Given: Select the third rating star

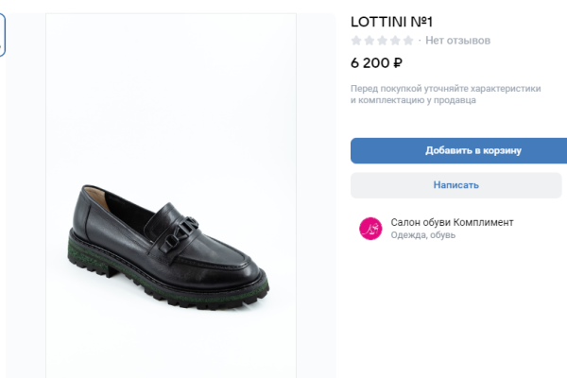Looking at the screenshot, I should (382, 41).
